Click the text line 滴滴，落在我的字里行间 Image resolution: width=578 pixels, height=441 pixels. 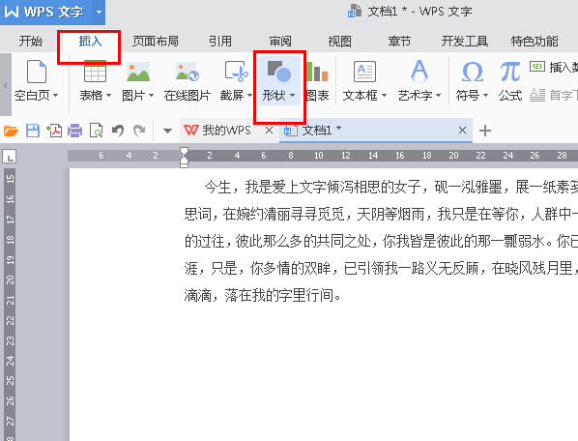(x=263, y=295)
